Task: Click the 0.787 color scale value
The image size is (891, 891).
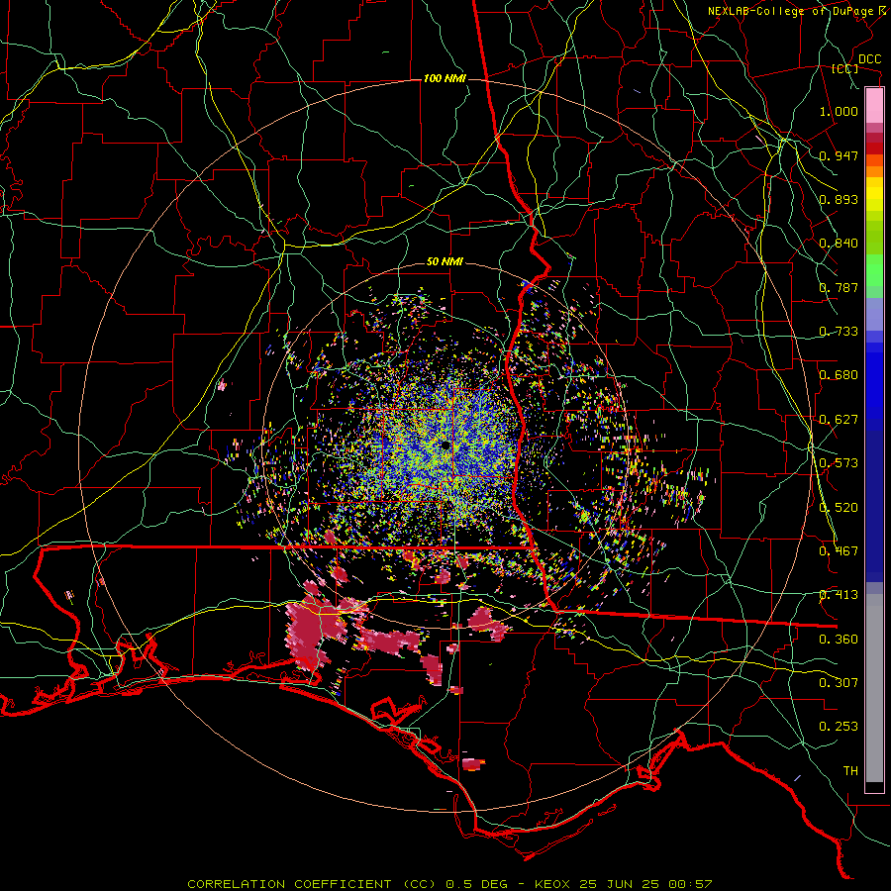Action: pos(839,287)
